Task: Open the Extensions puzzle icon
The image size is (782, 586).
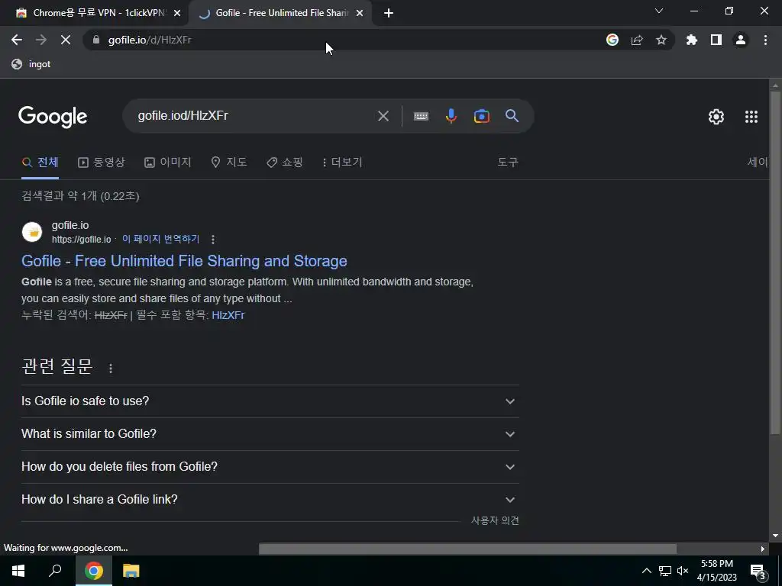Action: click(x=692, y=40)
